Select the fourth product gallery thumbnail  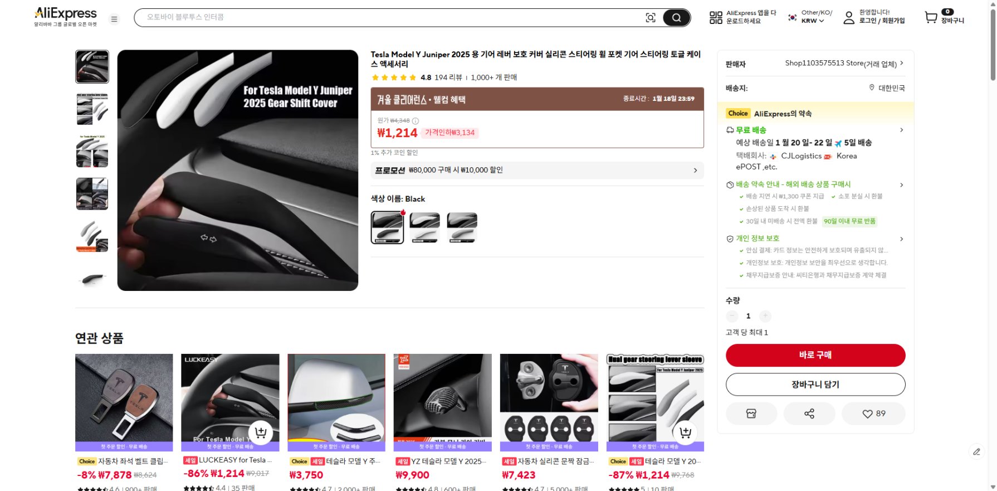(92, 193)
